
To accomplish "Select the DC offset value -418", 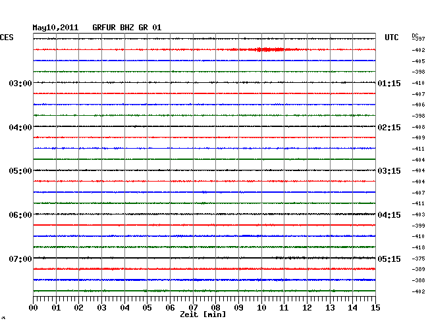I will 418,247.
